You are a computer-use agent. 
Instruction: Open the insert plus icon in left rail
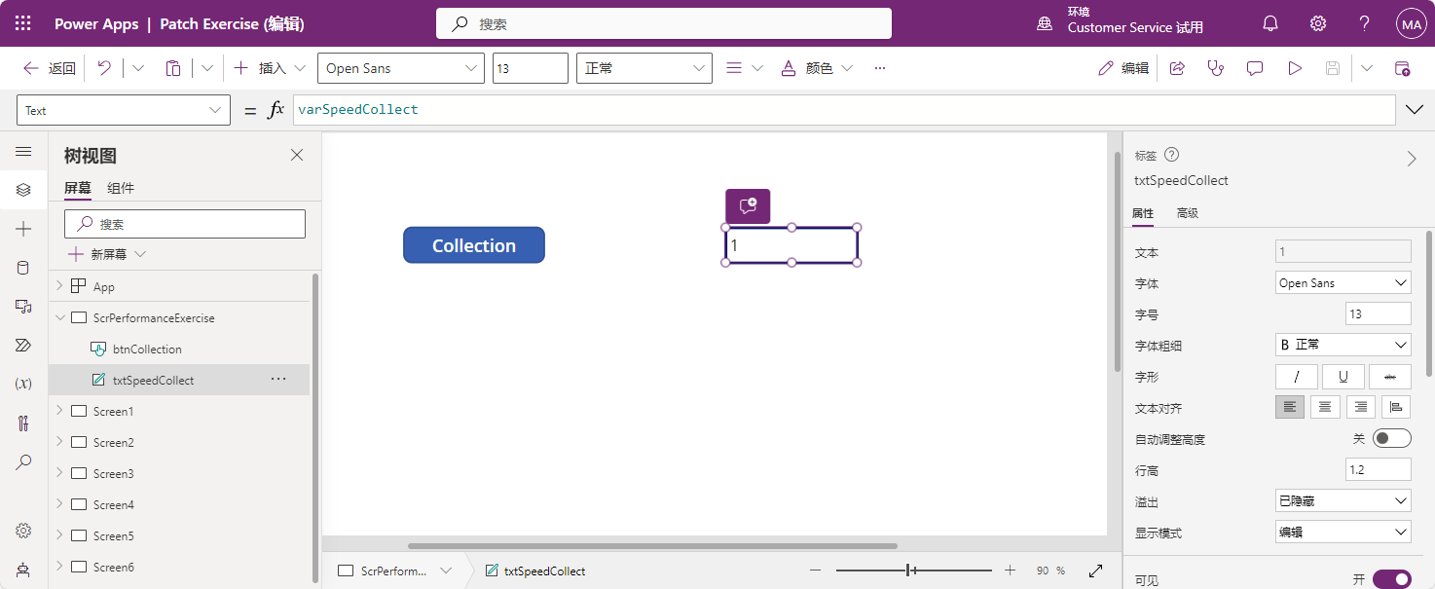pyautogui.click(x=23, y=229)
